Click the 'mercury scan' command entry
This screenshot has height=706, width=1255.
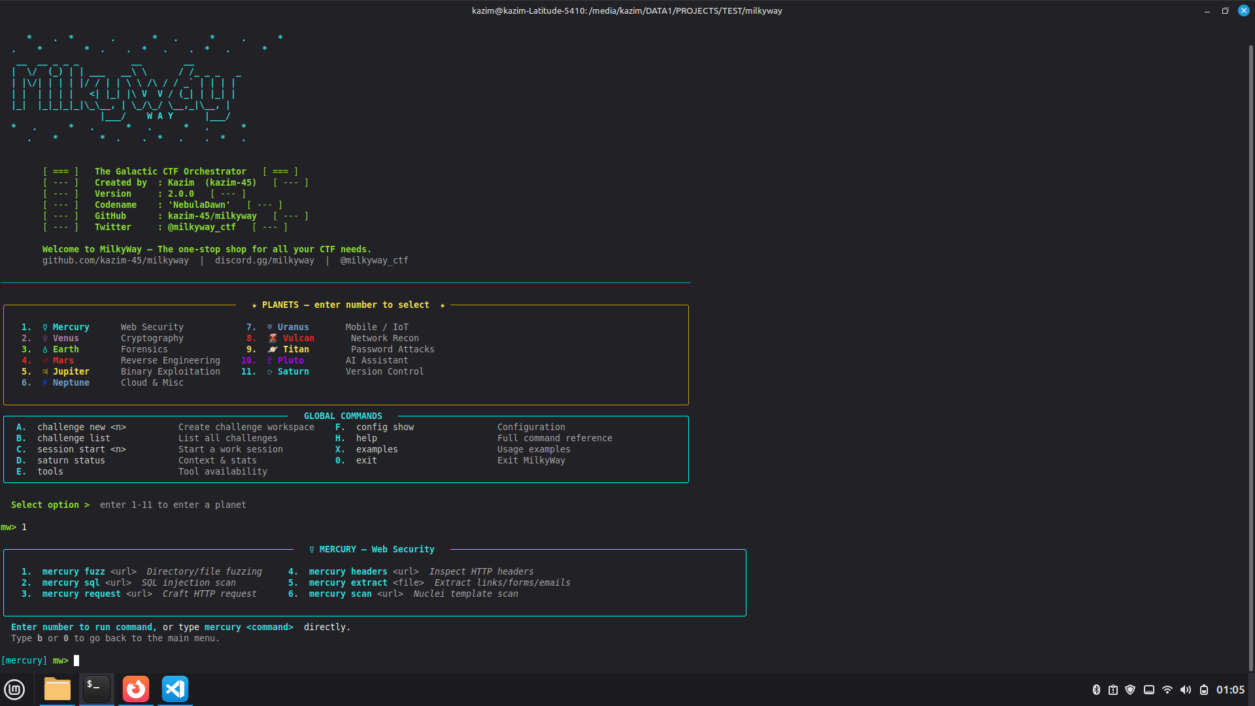click(340, 594)
